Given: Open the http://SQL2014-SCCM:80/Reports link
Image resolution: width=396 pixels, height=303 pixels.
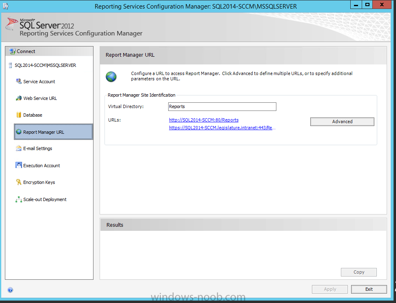Looking at the screenshot, I should coord(204,120).
